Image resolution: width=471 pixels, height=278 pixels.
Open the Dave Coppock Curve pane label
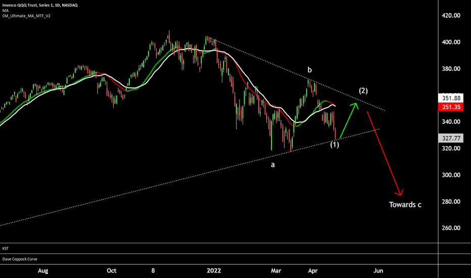coord(20,259)
